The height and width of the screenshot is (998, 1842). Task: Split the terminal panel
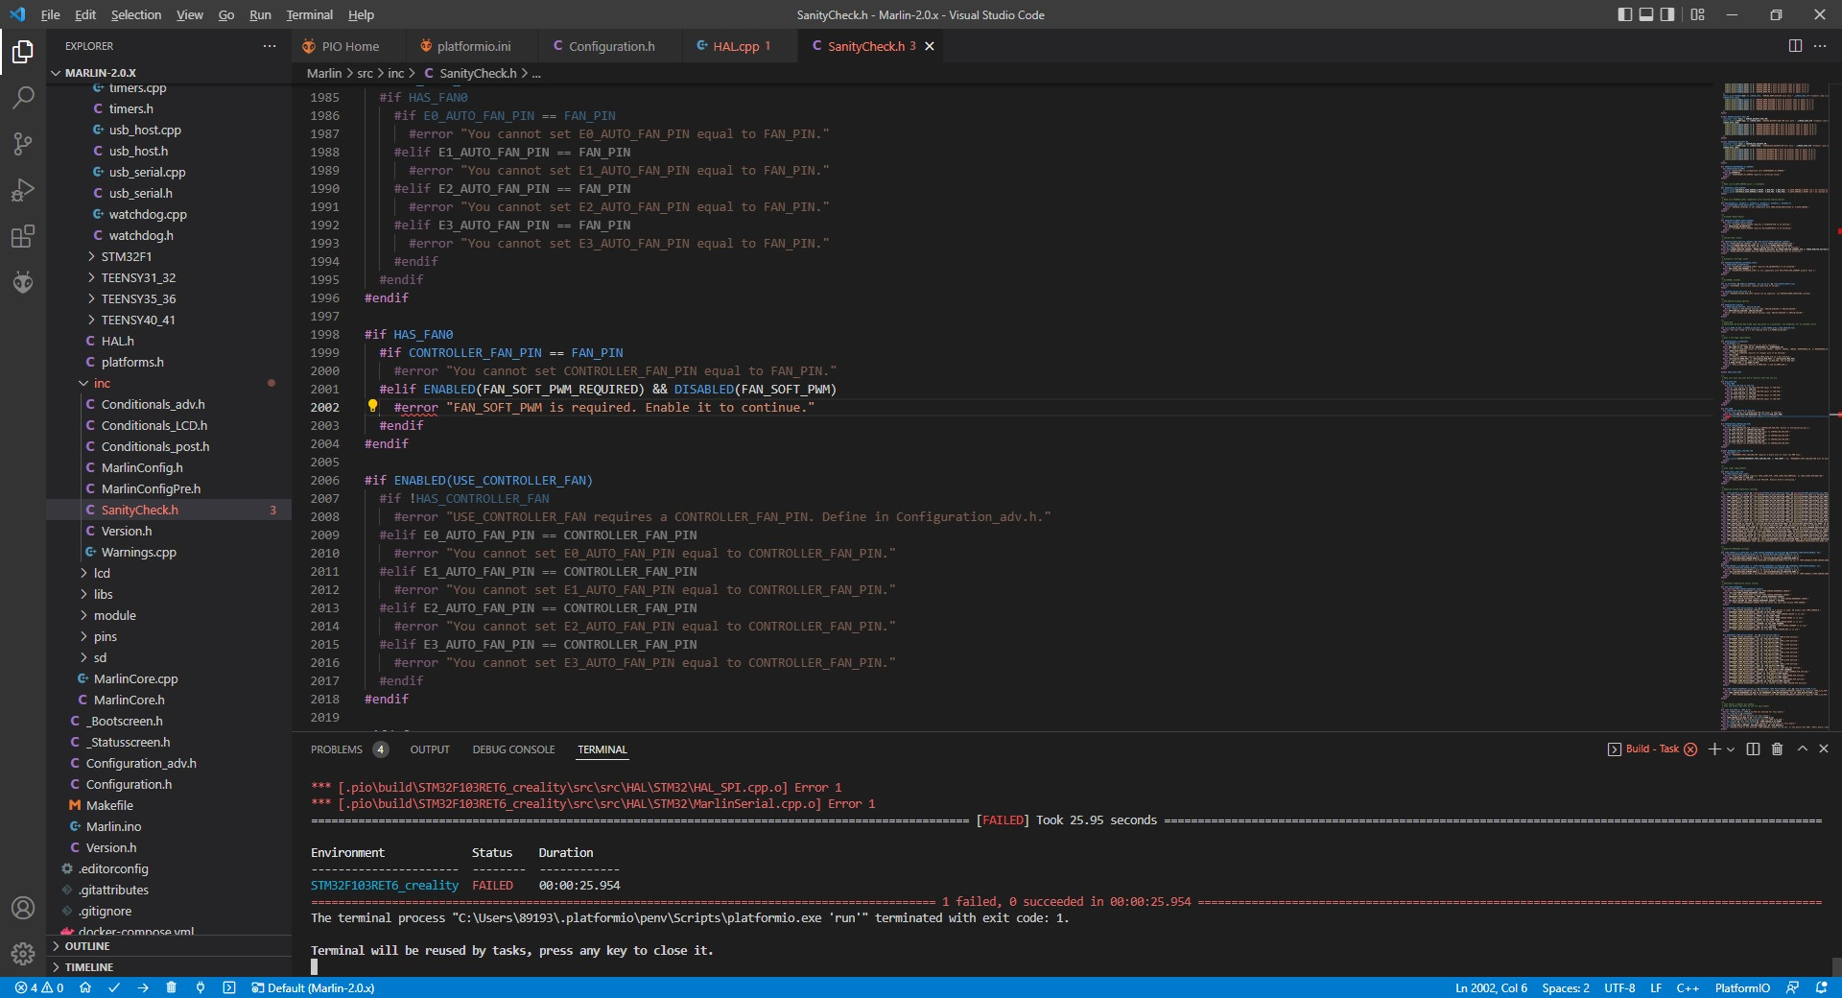coord(1753,748)
